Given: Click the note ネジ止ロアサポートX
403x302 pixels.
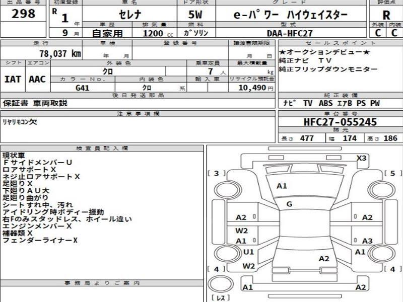Looking at the screenshot, I should [x=41, y=177].
